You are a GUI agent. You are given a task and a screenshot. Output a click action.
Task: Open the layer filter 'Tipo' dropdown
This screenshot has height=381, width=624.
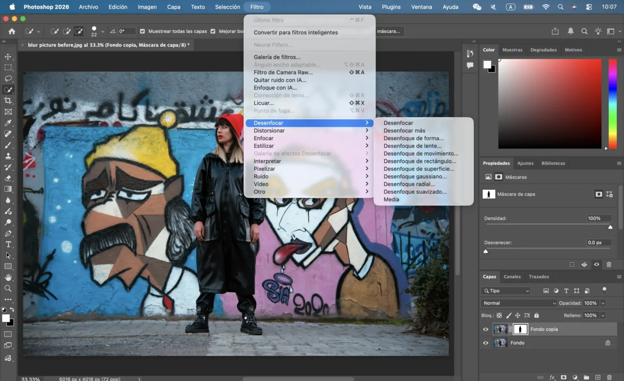click(506, 291)
